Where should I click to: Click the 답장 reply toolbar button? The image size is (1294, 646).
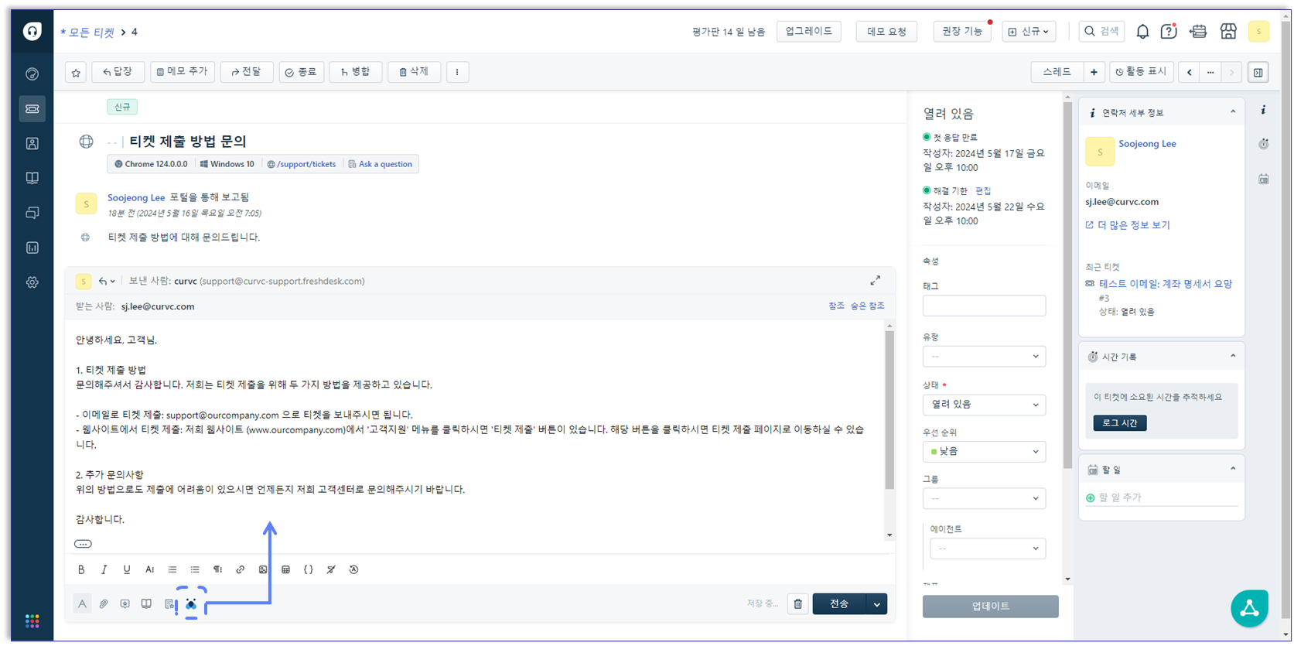(x=118, y=72)
